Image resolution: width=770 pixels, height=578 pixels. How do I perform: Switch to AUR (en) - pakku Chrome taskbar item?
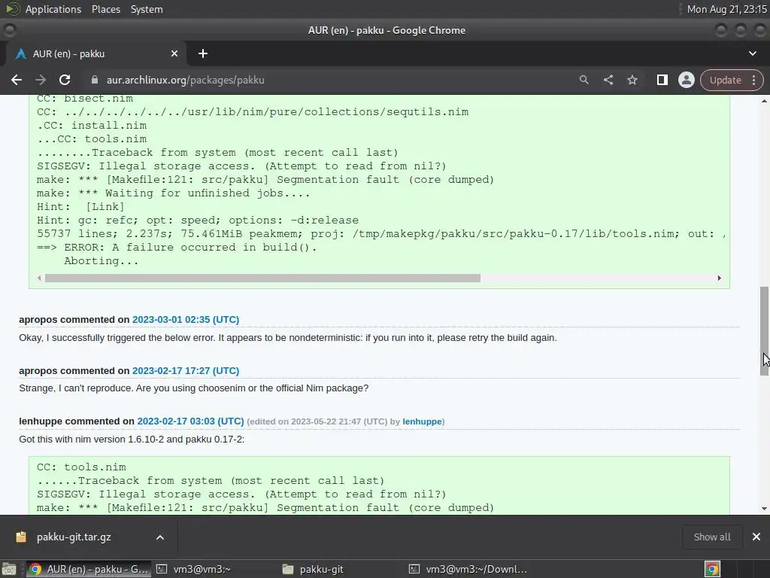click(x=89, y=569)
